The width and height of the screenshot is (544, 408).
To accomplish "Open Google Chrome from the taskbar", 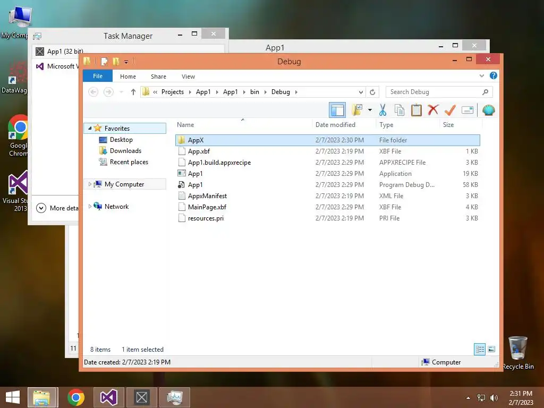I will coord(75,397).
